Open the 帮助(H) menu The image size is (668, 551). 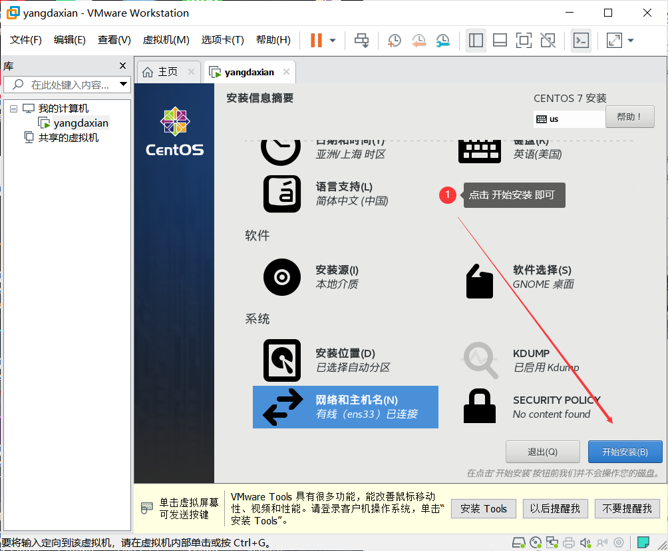tap(273, 40)
